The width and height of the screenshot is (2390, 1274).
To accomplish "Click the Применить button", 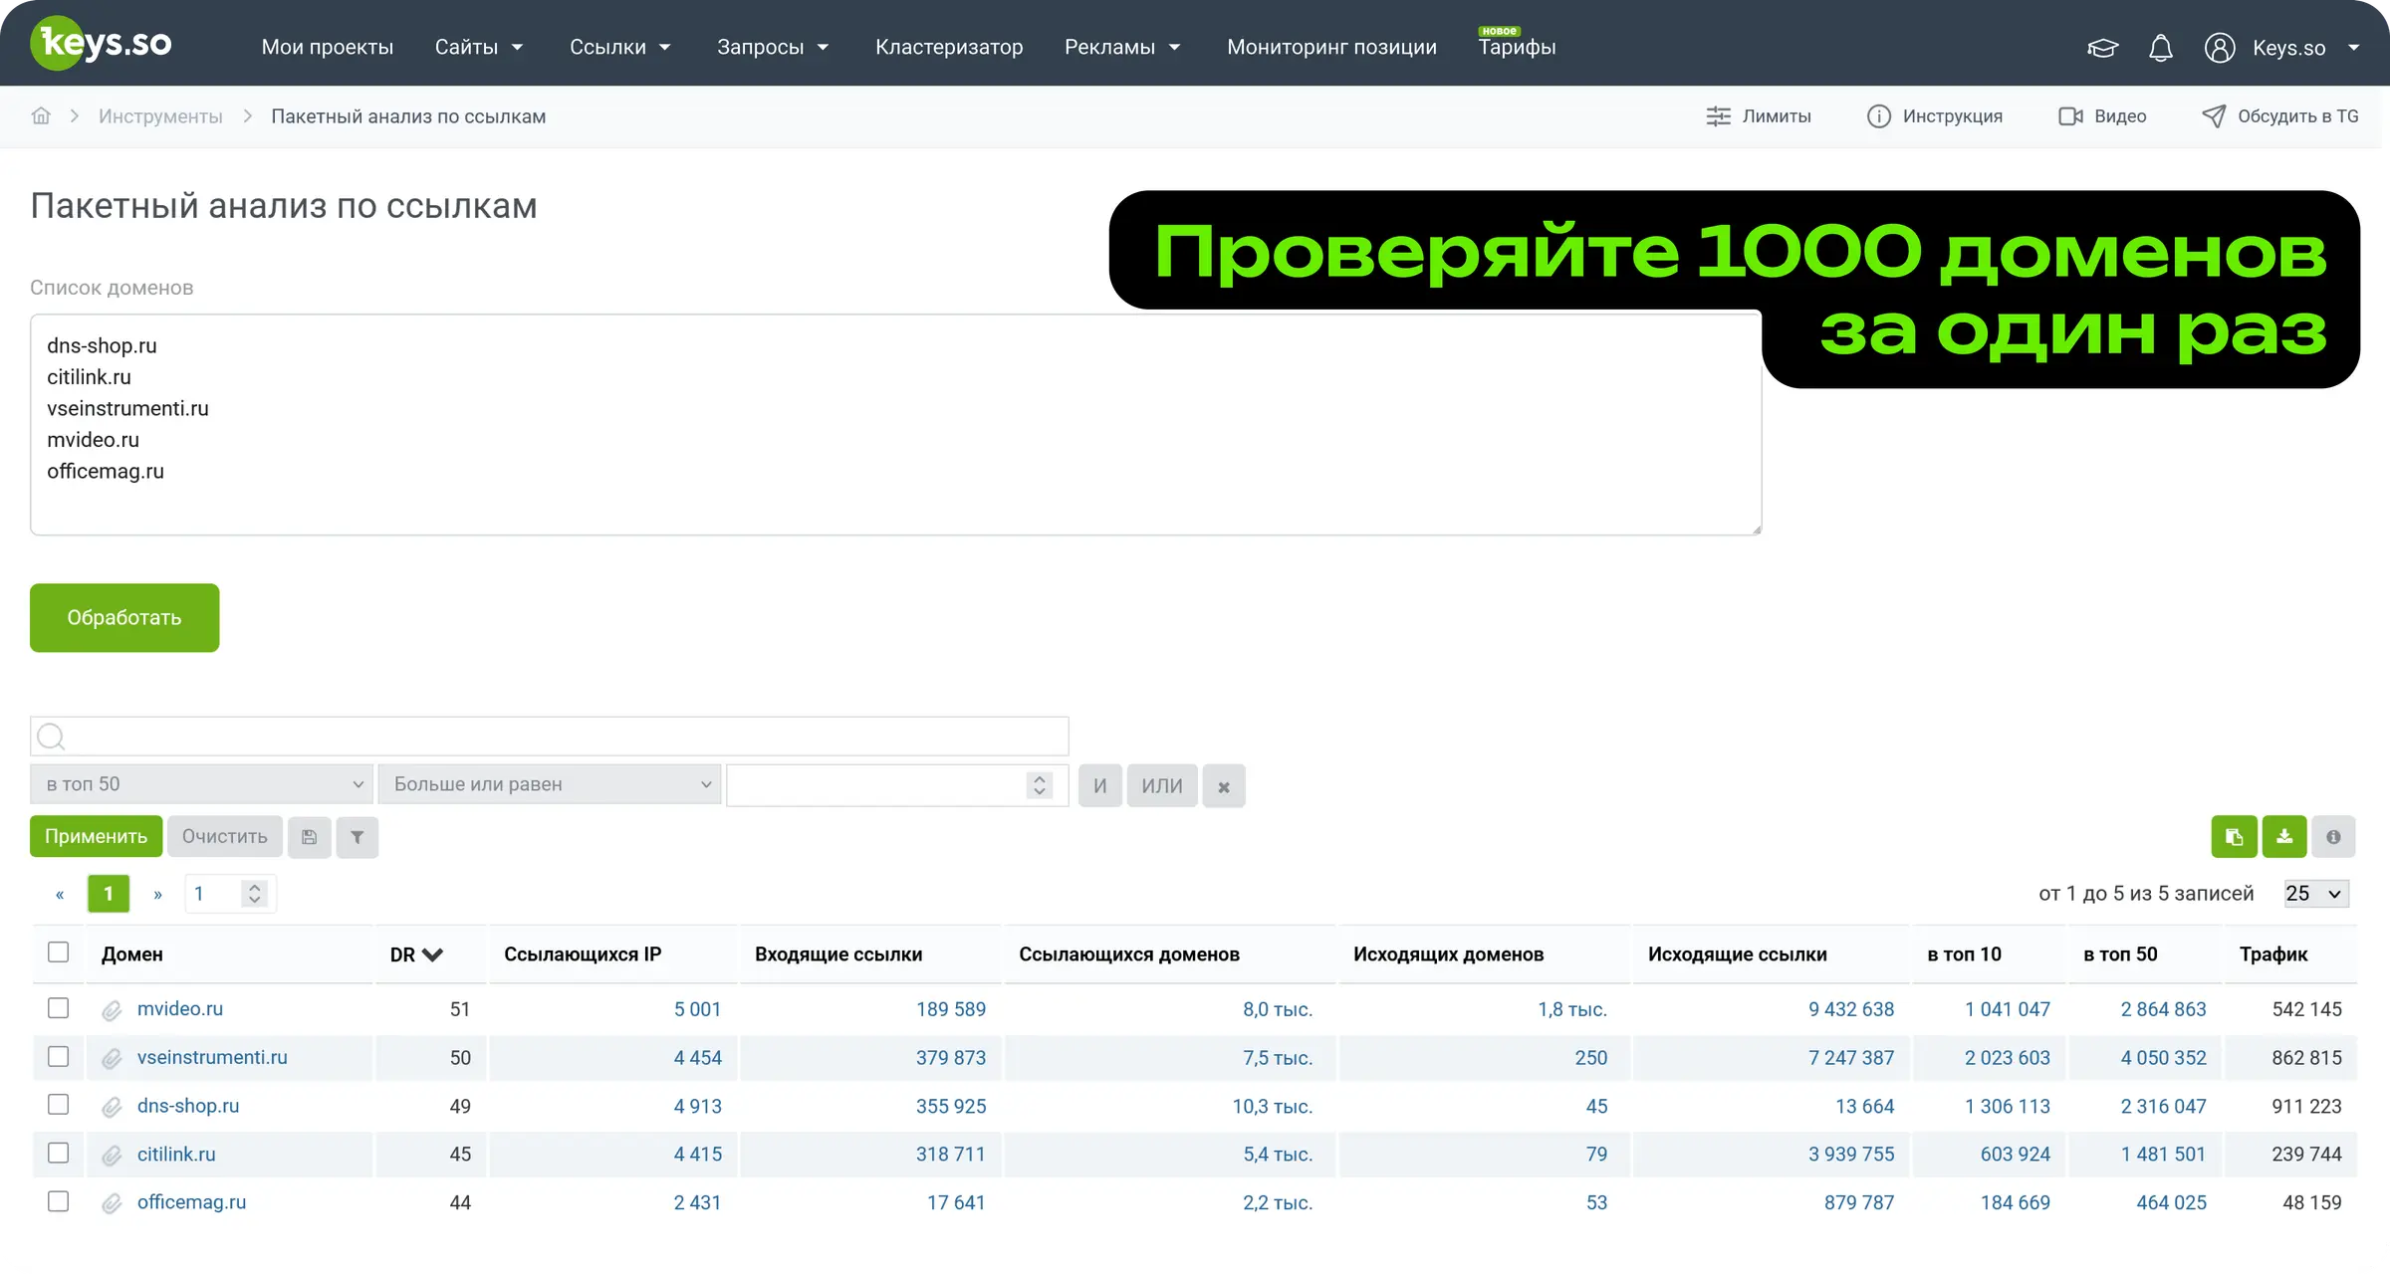I will pyautogui.click(x=96, y=837).
